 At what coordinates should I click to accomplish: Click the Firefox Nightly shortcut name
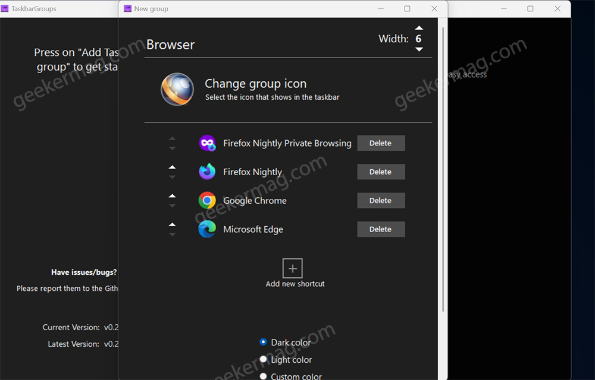point(252,172)
